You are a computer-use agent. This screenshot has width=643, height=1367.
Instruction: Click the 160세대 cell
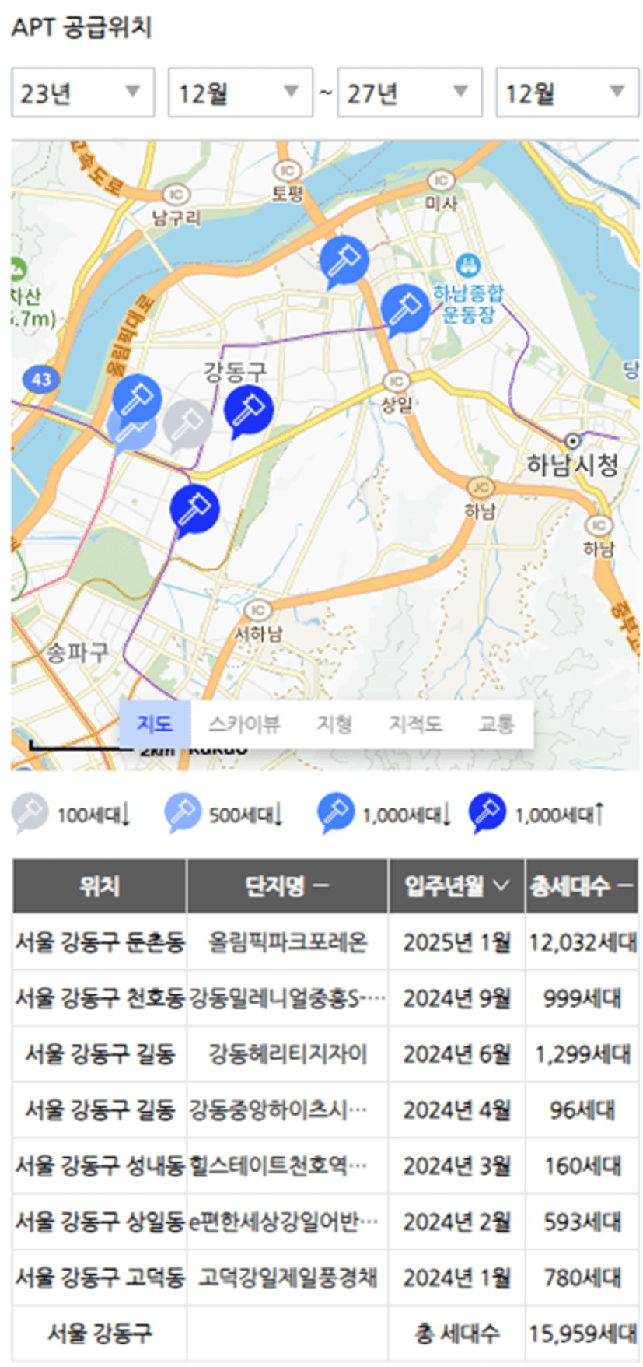[x=582, y=1166]
